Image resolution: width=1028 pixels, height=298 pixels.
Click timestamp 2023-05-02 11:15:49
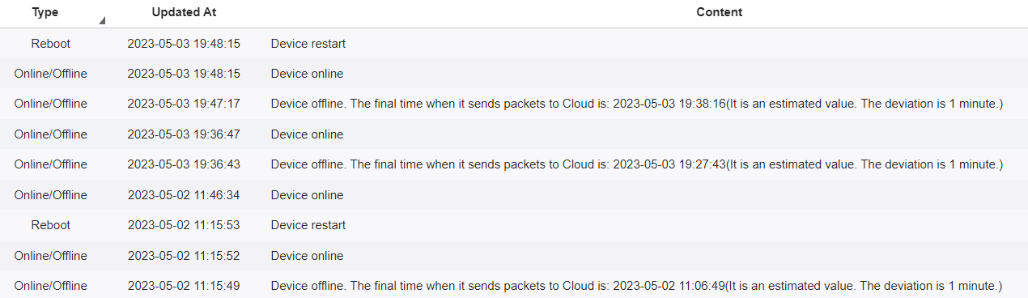[184, 286]
